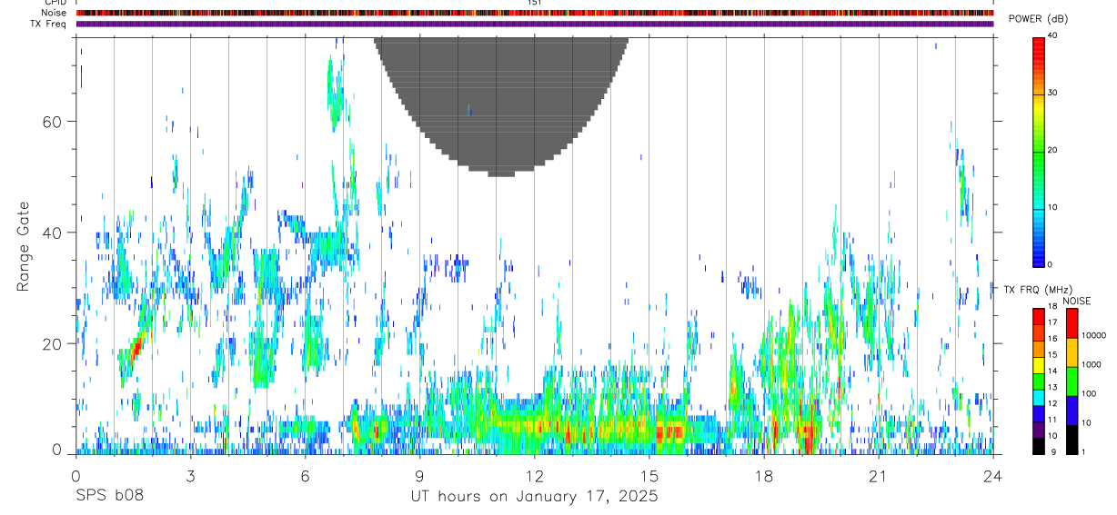Click the purple TX Freq strip above the plot

point(535,24)
